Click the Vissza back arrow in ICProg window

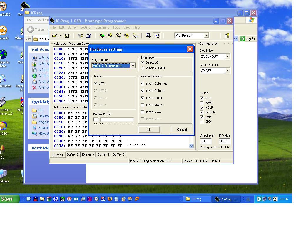pos(31,29)
